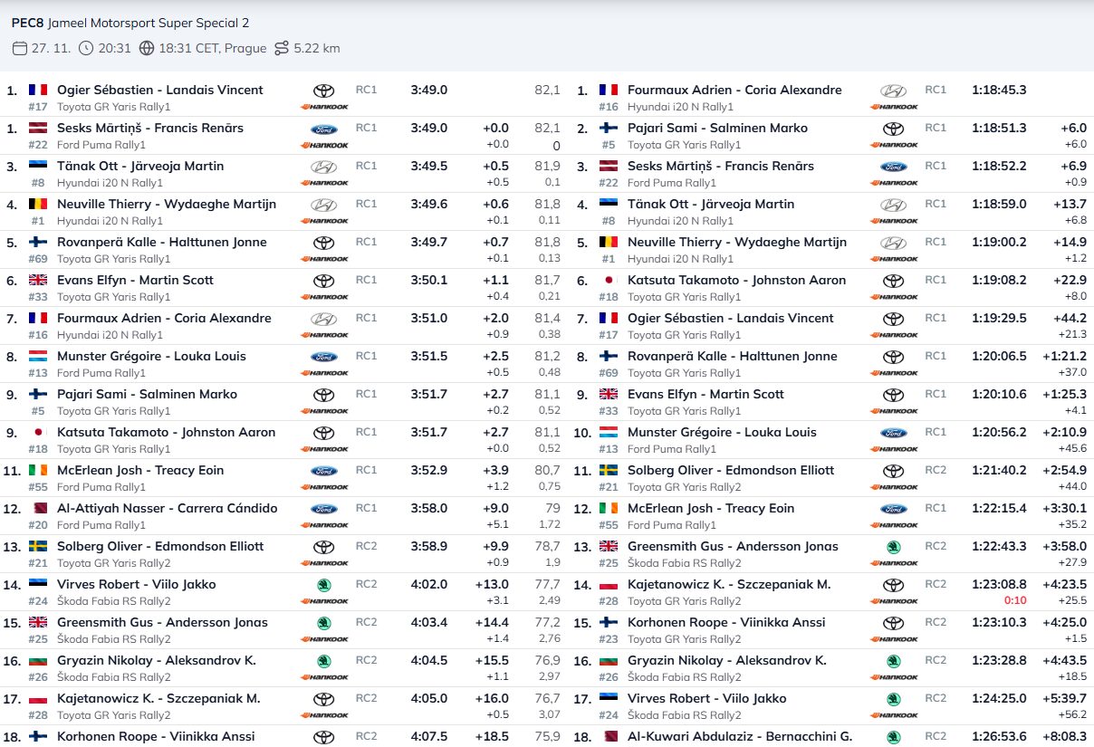Click the calendar icon beside the date 27. 11.
This screenshot has width=1094, height=747.
click(20, 48)
